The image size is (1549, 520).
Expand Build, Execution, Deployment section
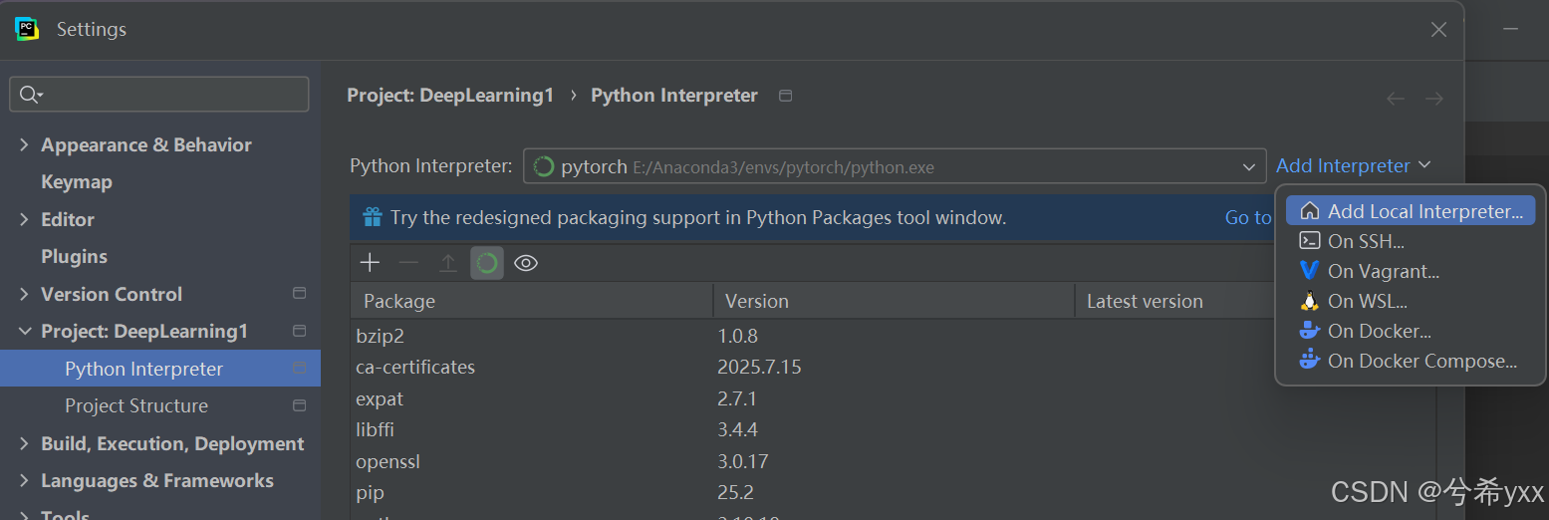[x=24, y=443]
